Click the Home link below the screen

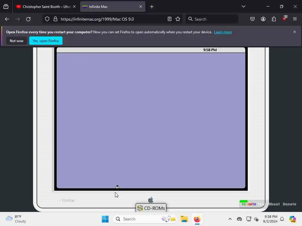[67, 200]
